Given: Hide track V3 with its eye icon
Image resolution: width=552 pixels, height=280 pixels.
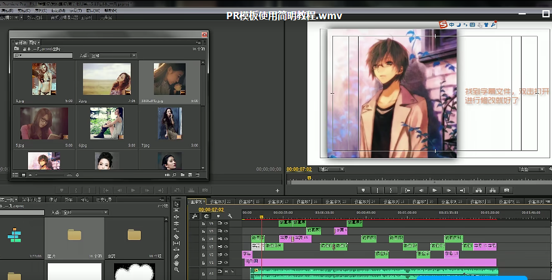Looking at the screenshot, I should click(226, 247).
